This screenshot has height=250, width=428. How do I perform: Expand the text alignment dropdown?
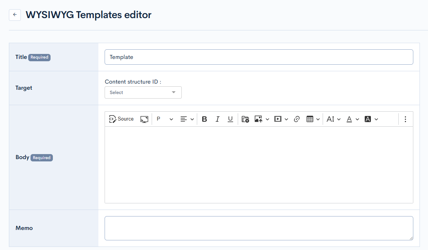click(187, 119)
